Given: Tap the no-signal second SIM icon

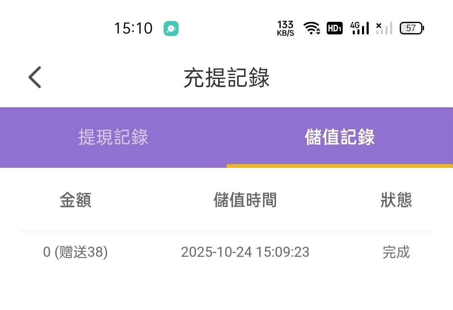Looking at the screenshot, I should click(x=384, y=28).
